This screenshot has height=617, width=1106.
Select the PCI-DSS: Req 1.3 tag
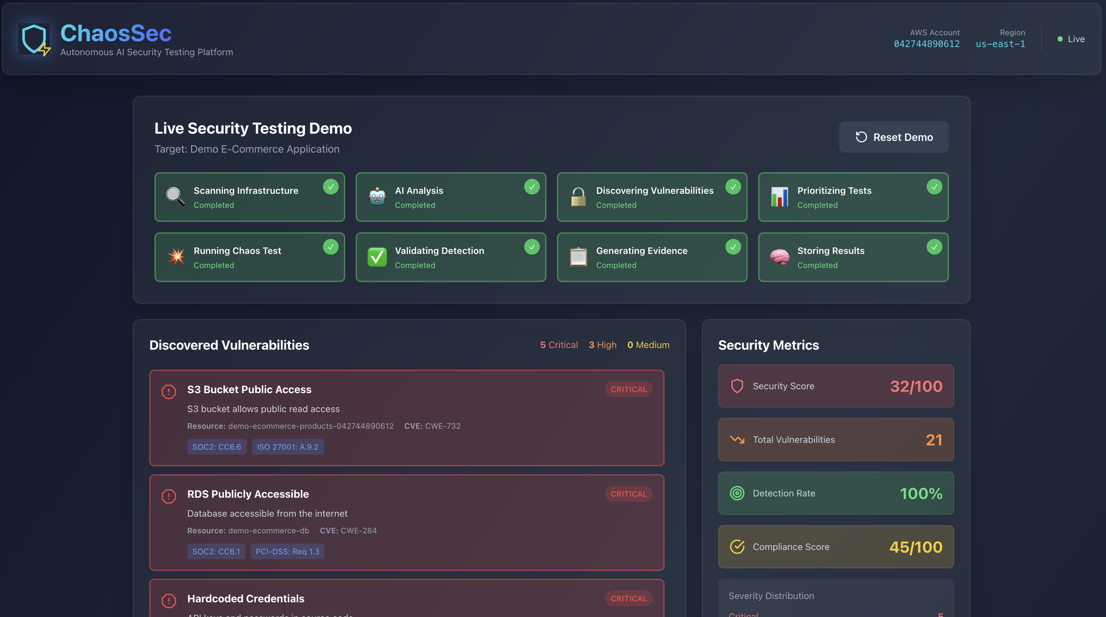pyautogui.click(x=287, y=551)
